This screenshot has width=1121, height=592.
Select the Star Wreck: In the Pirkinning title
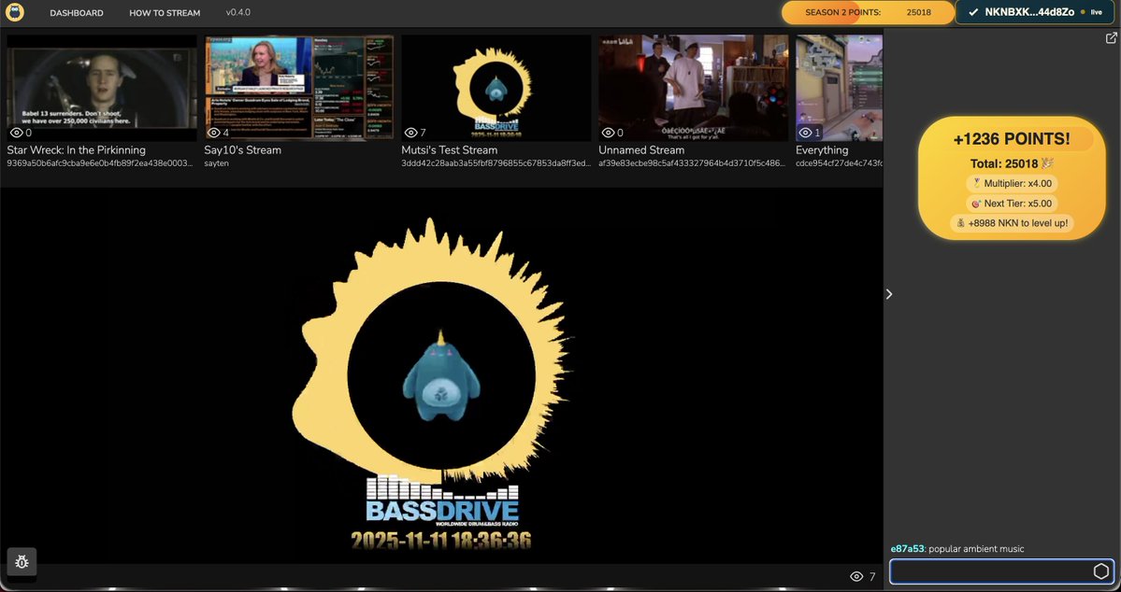(x=77, y=150)
